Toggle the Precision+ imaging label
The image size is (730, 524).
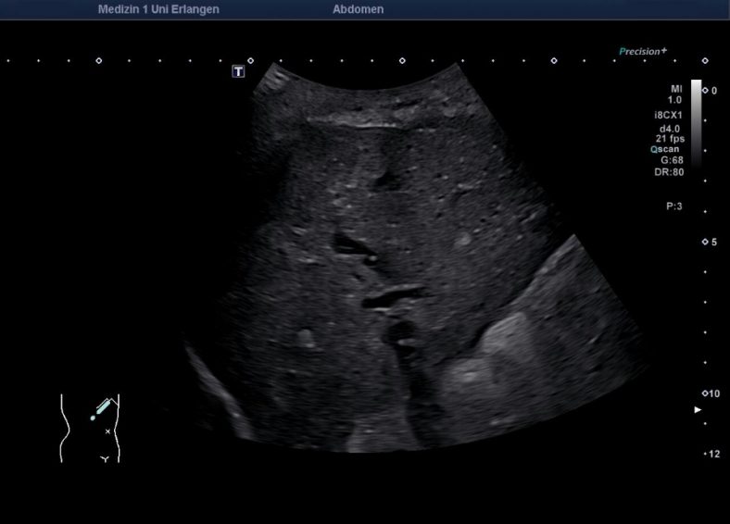pos(643,52)
